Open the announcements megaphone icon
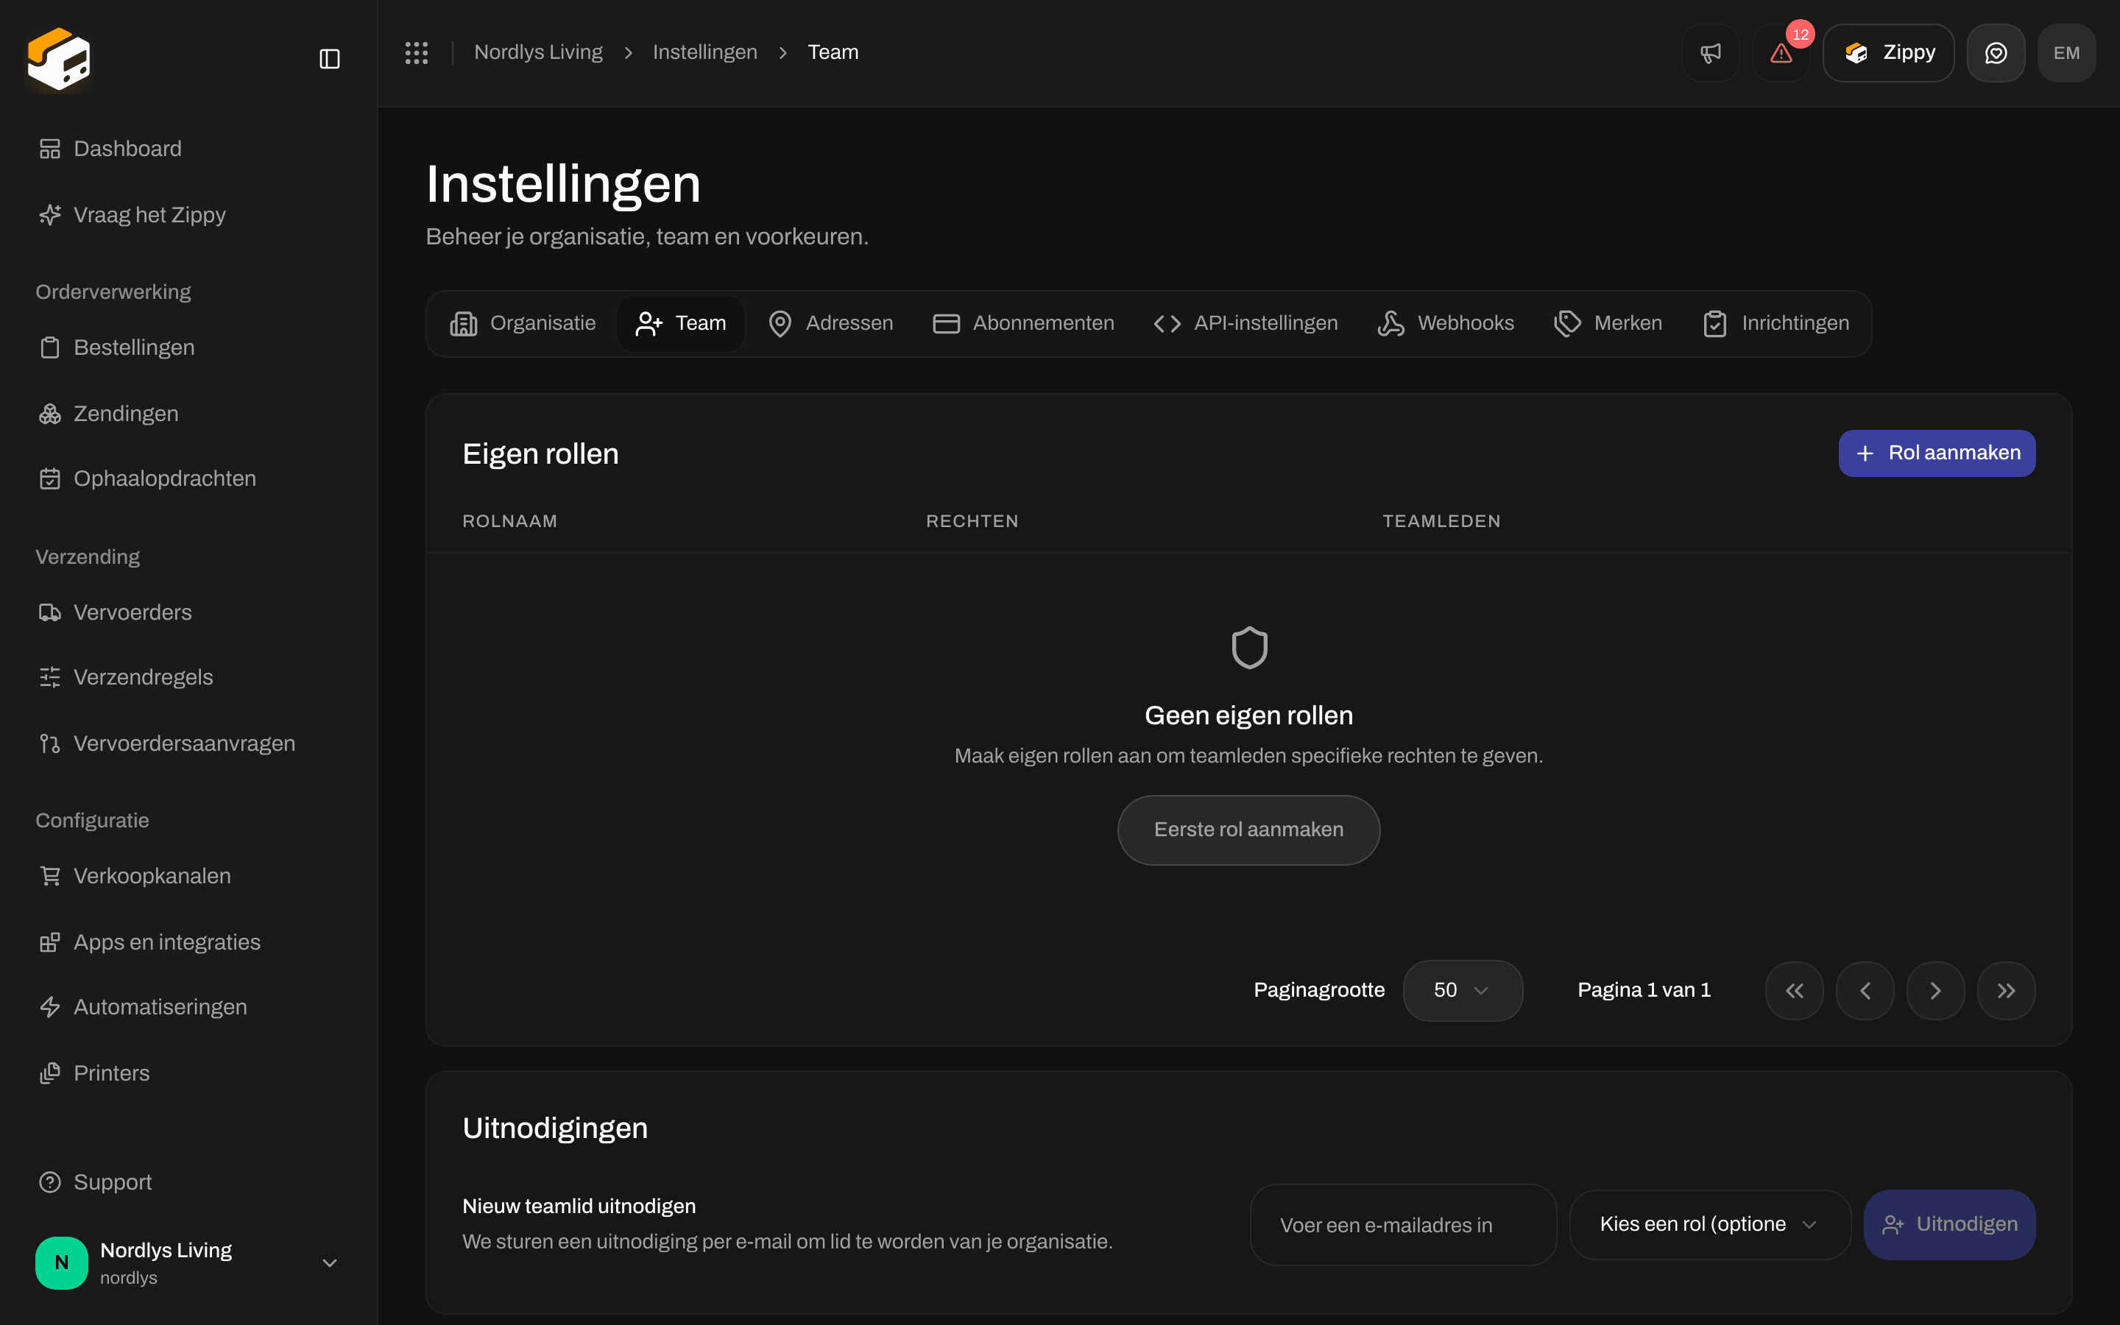Image resolution: width=2120 pixels, height=1325 pixels. tap(1710, 52)
